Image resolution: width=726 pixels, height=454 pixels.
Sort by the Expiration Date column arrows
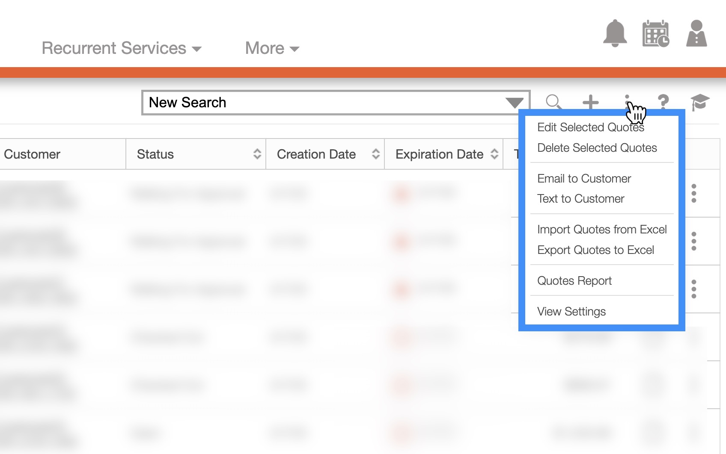point(494,154)
